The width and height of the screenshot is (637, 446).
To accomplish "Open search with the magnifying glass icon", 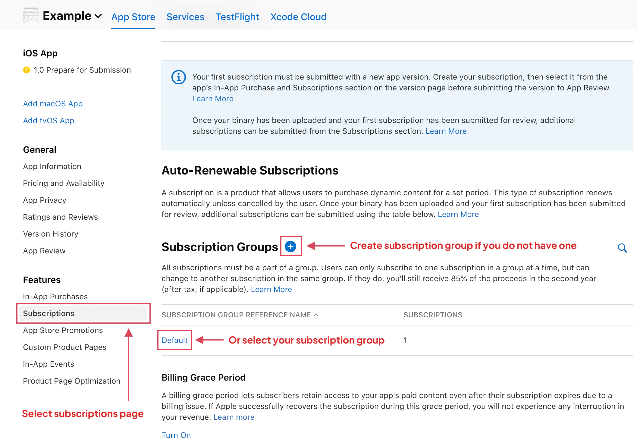I will tap(622, 248).
